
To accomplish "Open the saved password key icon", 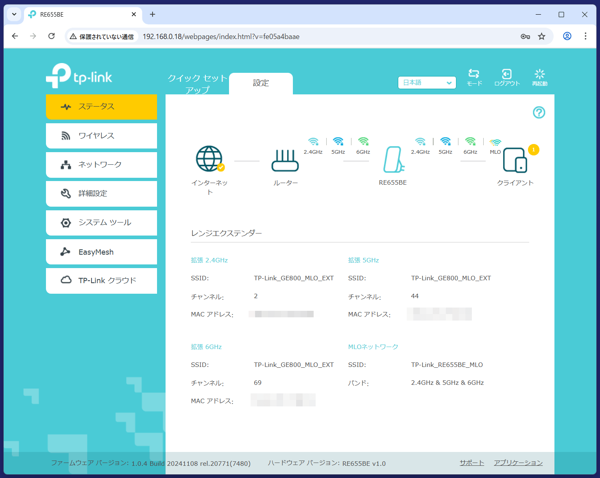I will click(525, 36).
